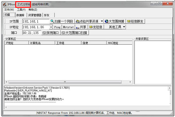
Task: Minimize the IPBook window
Action: pos(154,3)
